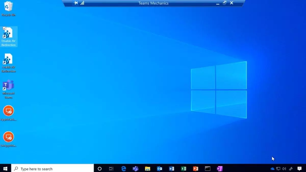Click the AppAttach desktop icon
Screen dimensions: 306x172
click(8, 112)
